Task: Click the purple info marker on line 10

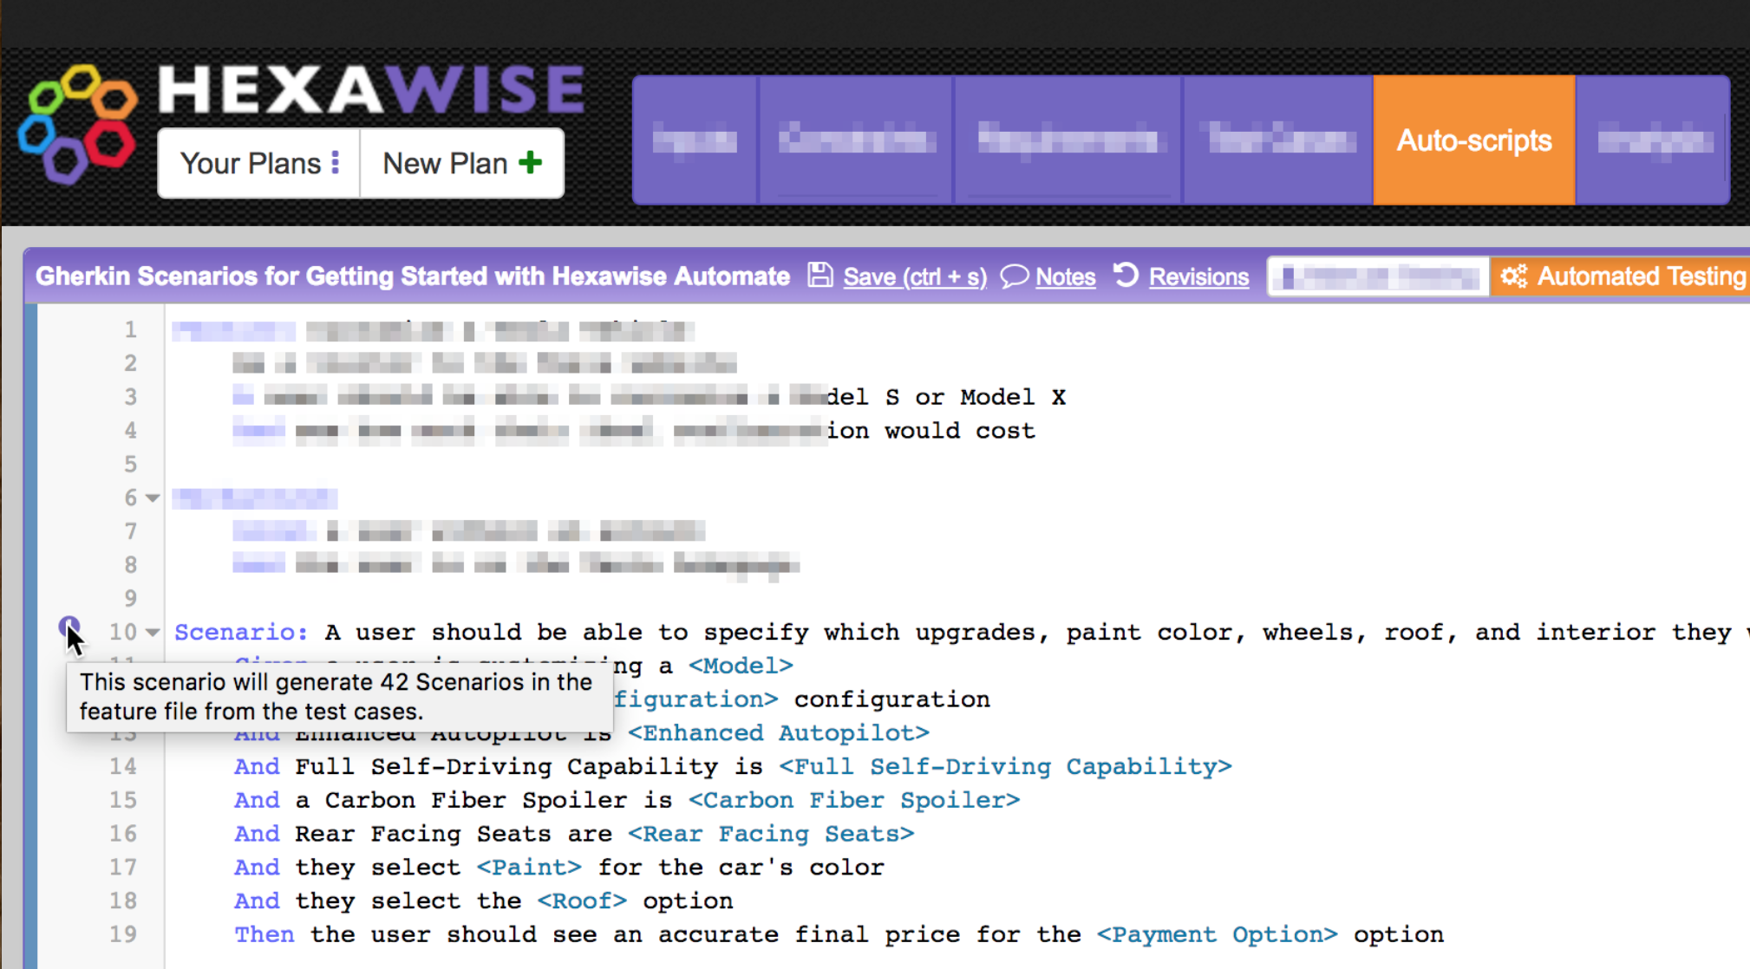Action: tap(69, 626)
